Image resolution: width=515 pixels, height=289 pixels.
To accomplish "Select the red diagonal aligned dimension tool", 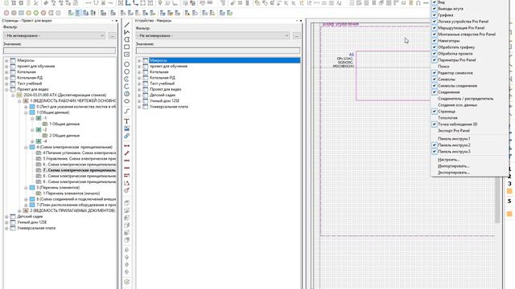I will coord(127,153).
